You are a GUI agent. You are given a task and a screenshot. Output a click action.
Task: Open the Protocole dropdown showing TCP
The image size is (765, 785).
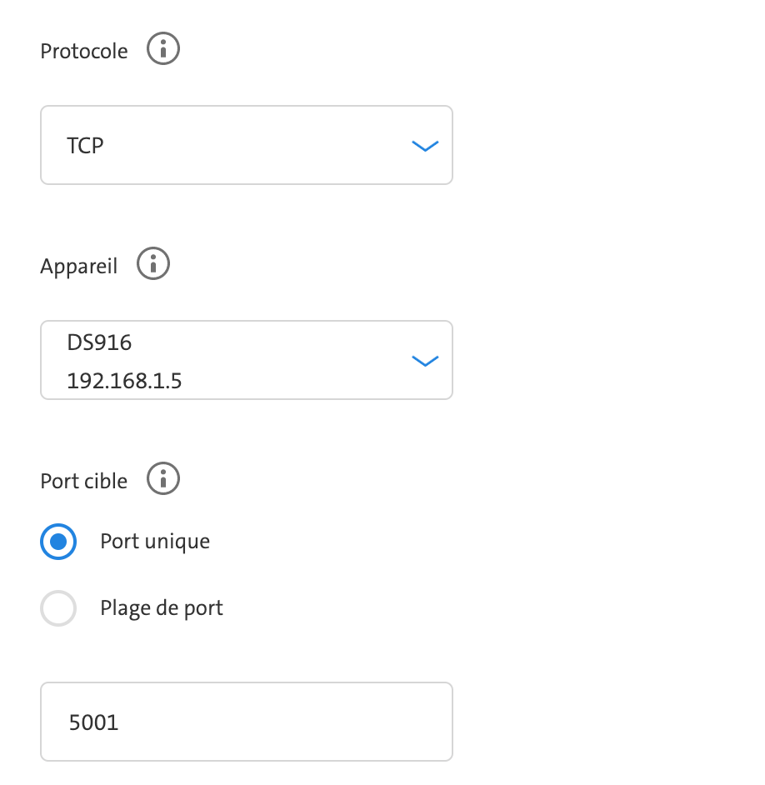pos(247,145)
